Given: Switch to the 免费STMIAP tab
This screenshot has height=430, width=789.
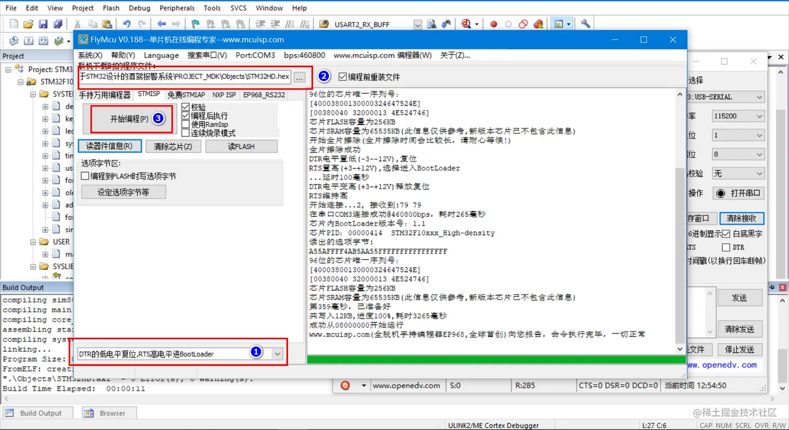Looking at the screenshot, I should pos(186,95).
